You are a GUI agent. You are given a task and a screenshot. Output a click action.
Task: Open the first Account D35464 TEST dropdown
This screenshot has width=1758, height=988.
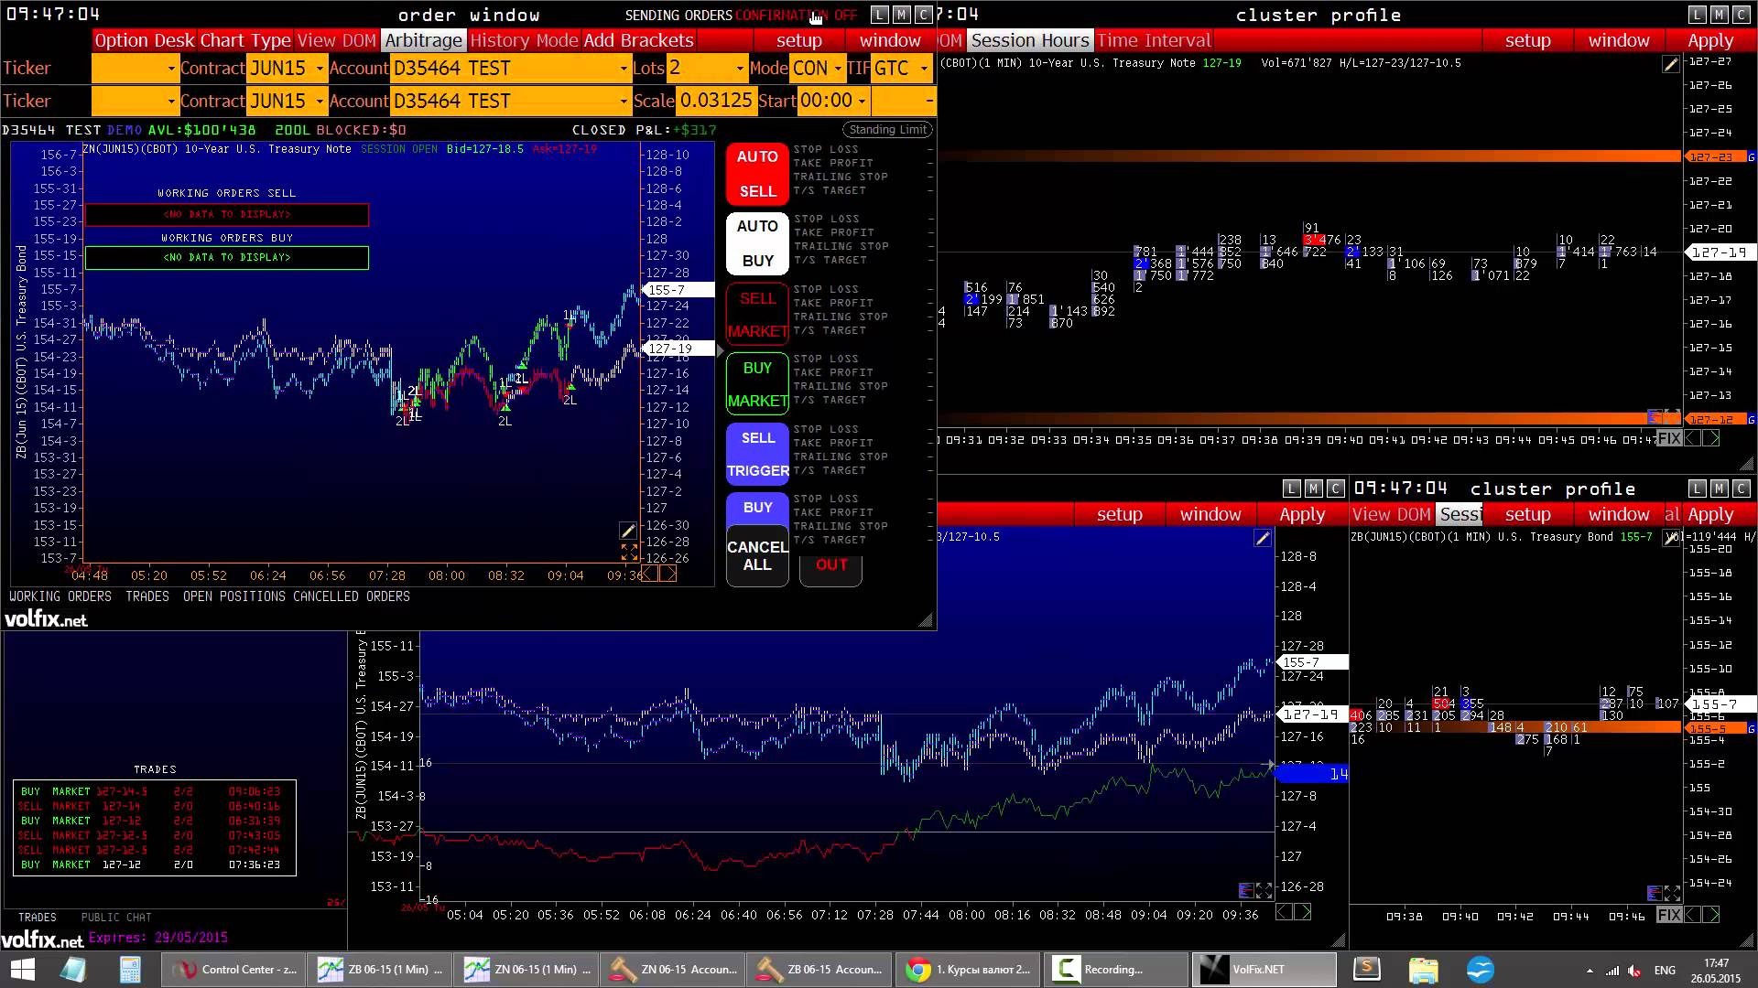click(510, 69)
